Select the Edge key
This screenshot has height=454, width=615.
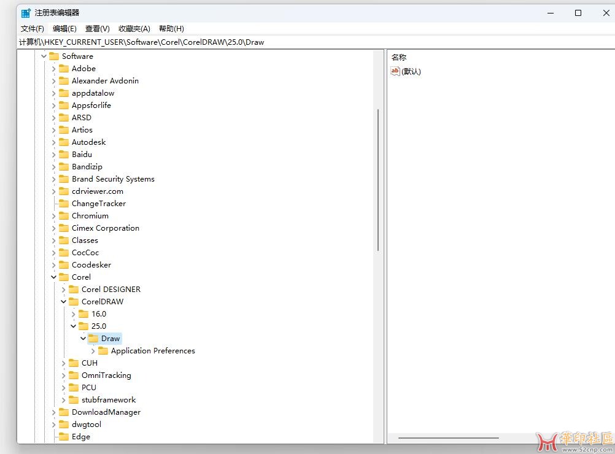coord(81,437)
